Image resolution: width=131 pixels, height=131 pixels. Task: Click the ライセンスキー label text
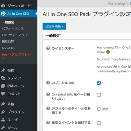[63, 48]
